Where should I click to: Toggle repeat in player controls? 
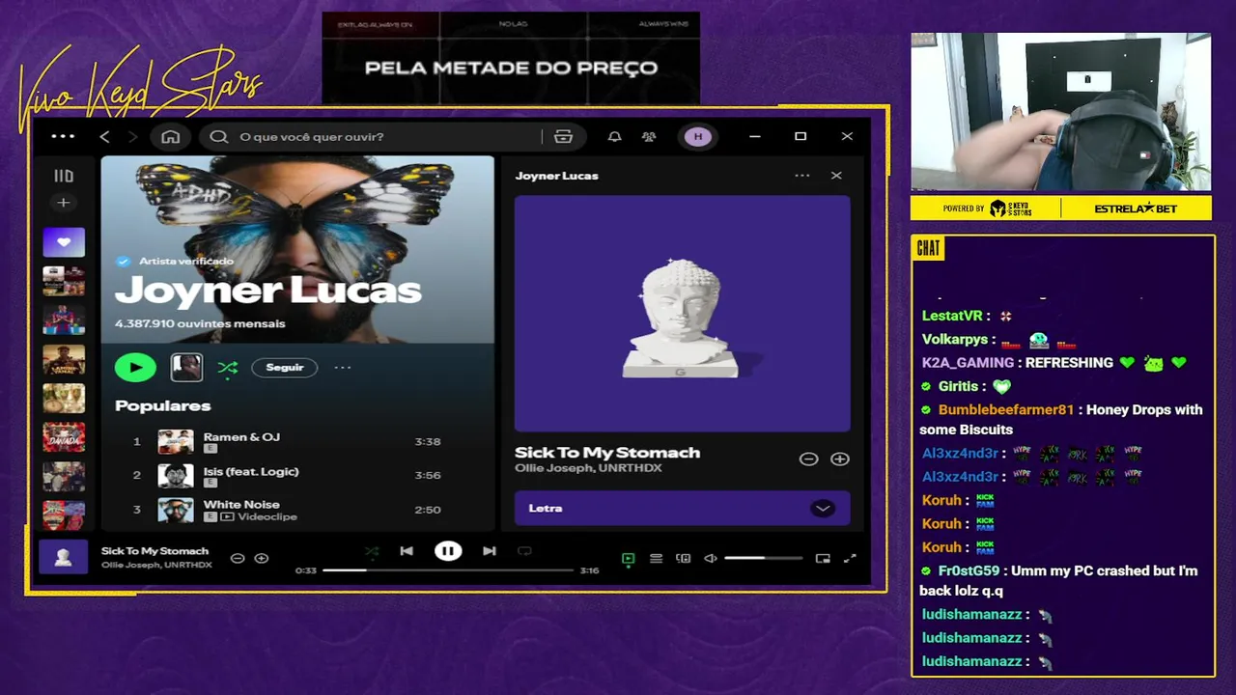coord(524,551)
